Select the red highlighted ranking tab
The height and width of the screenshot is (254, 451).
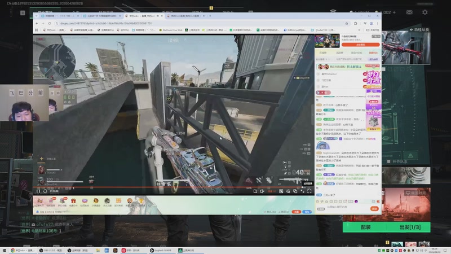[x=373, y=53]
